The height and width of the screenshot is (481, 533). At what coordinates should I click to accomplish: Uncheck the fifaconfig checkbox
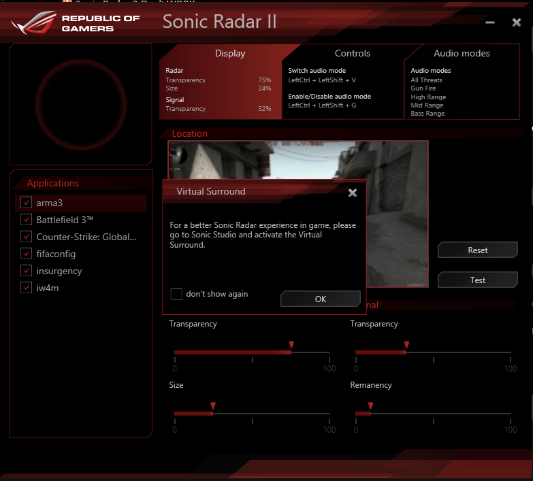pyautogui.click(x=26, y=254)
